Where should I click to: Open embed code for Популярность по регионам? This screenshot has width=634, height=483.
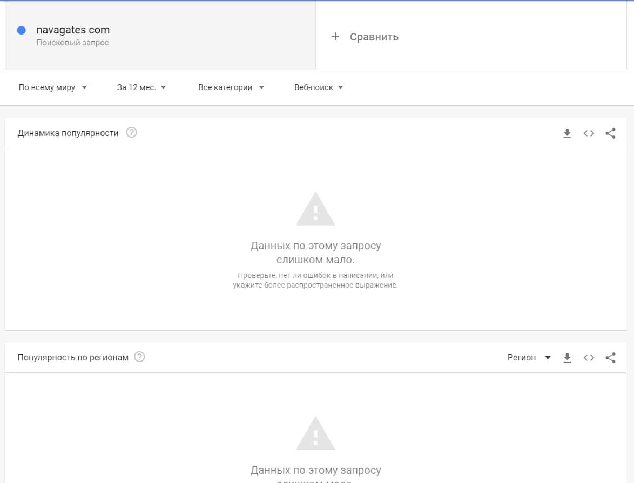(589, 358)
